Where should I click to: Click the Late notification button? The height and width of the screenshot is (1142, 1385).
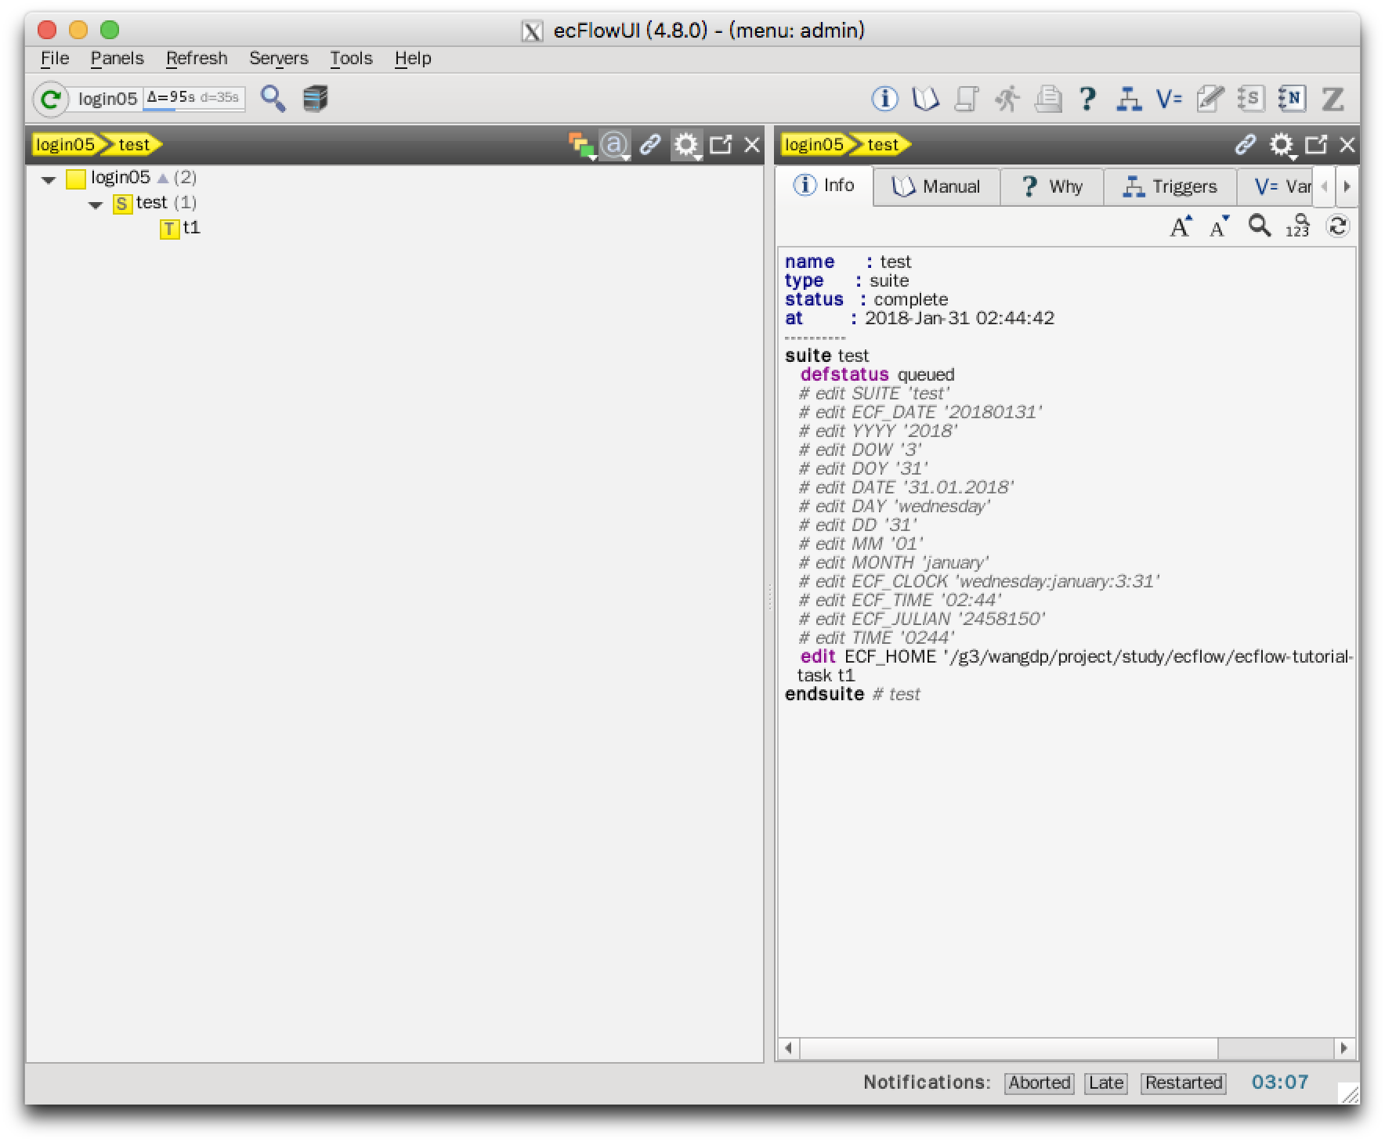[1106, 1082]
